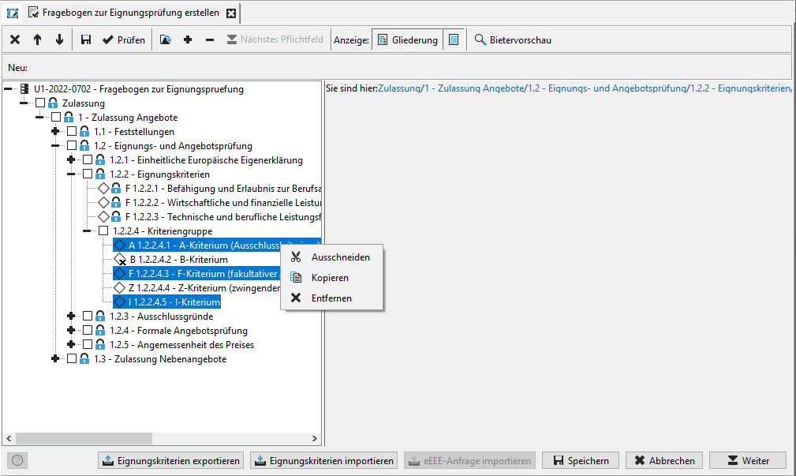Screen dimensions: 796x476
Task: Click the diamond icon of Z 1.2.2.4.4
Action: click(x=119, y=288)
